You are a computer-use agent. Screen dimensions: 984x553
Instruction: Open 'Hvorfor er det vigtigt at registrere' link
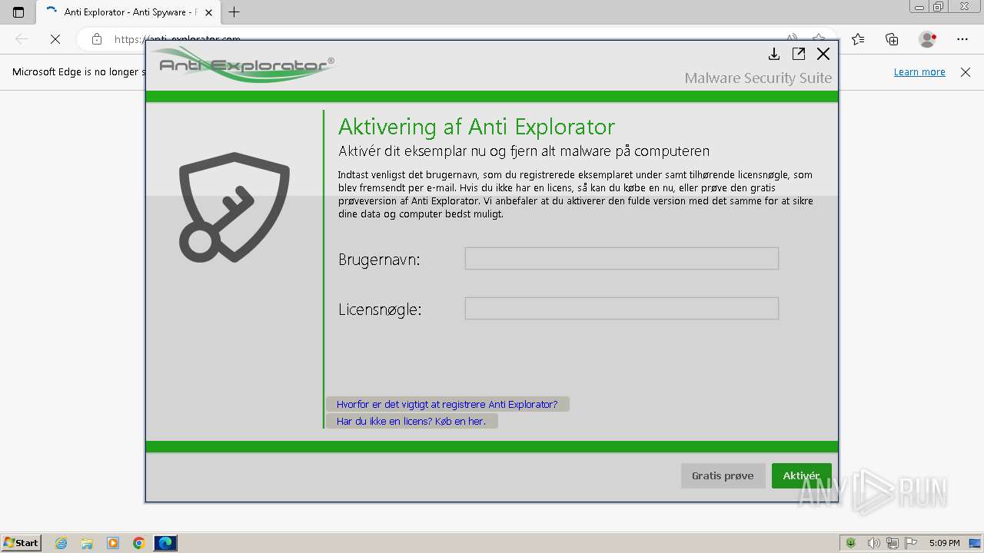[x=447, y=404]
